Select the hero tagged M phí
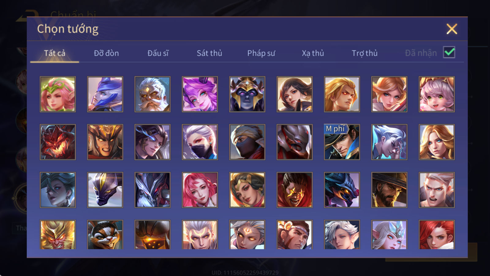 click(x=342, y=142)
